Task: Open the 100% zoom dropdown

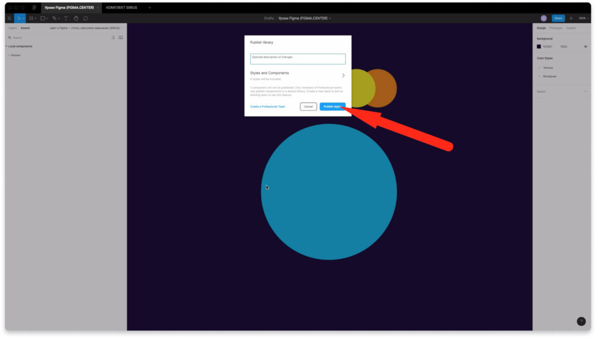Action: 583,18
